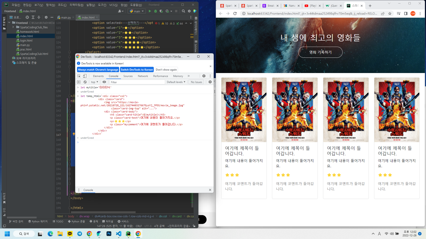The height and width of the screenshot is (239, 426).
Task: Select opened file target icon in project panel
Action: pos(27,18)
